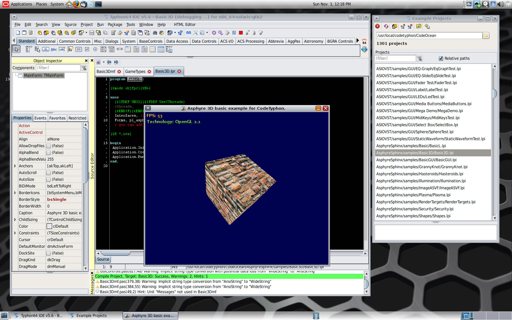Click the refresh icon in Example Projects toolbar

click(386, 27)
